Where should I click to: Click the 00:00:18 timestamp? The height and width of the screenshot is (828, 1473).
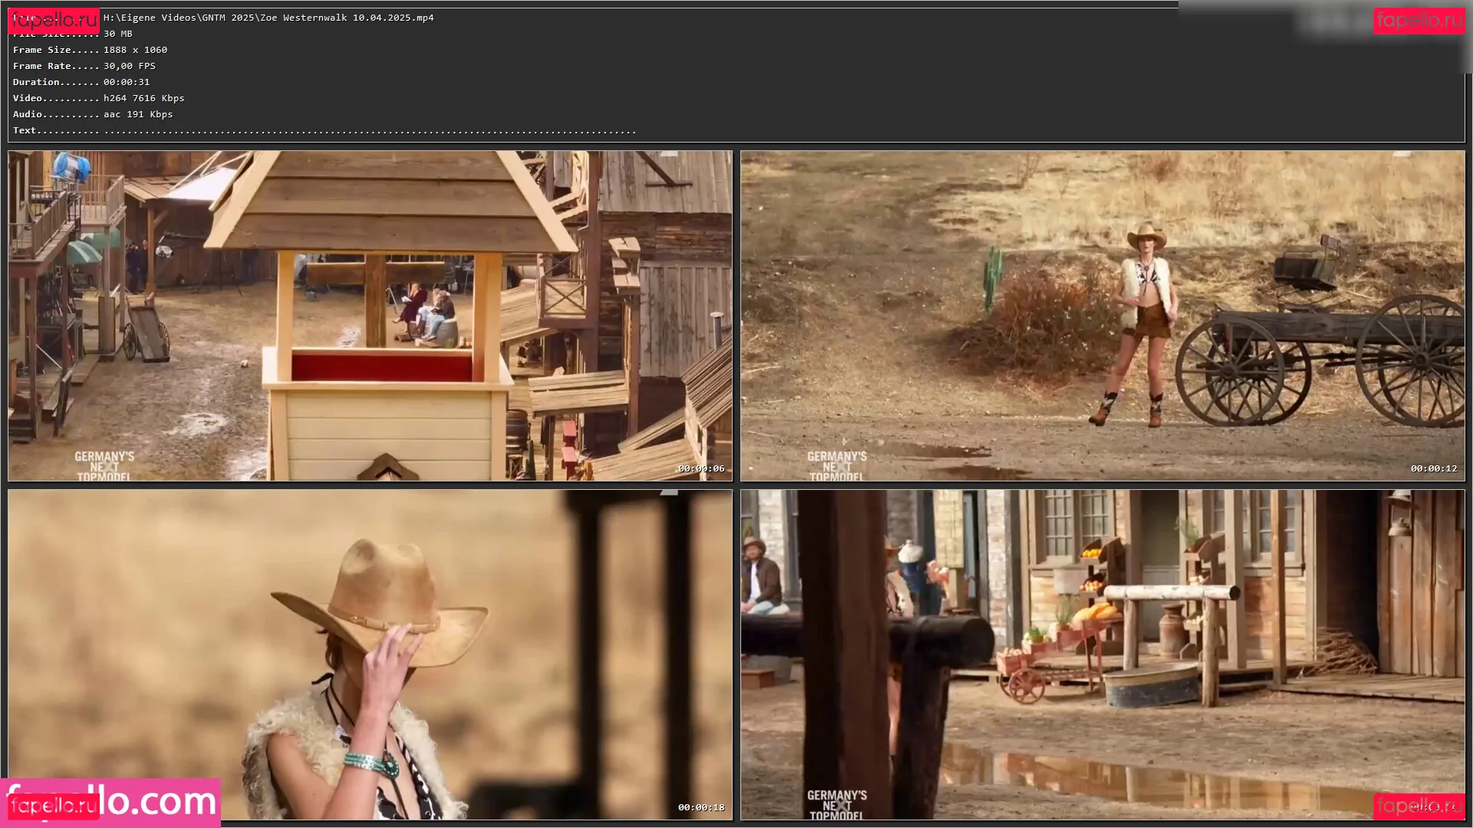click(x=700, y=807)
